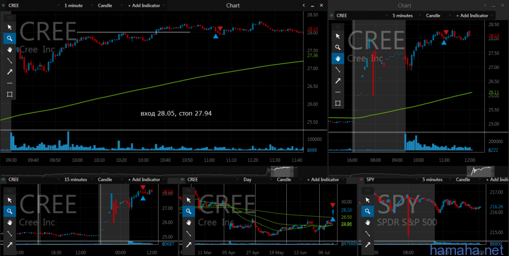The width and height of the screenshot is (509, 256).
Task: Toggle the blue link dot of the 5 minutes CREE chart
Action: [x=331, y=15]
